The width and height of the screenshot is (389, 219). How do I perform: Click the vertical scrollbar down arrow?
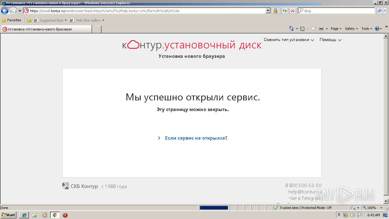pos(386,201)
